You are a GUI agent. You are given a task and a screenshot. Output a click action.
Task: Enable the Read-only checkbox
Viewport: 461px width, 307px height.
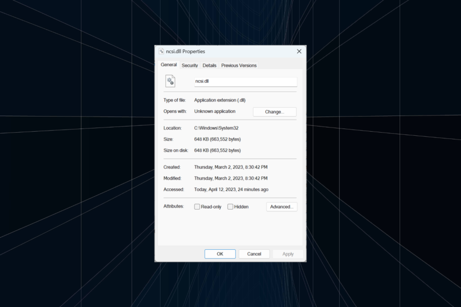click(197, 207)
